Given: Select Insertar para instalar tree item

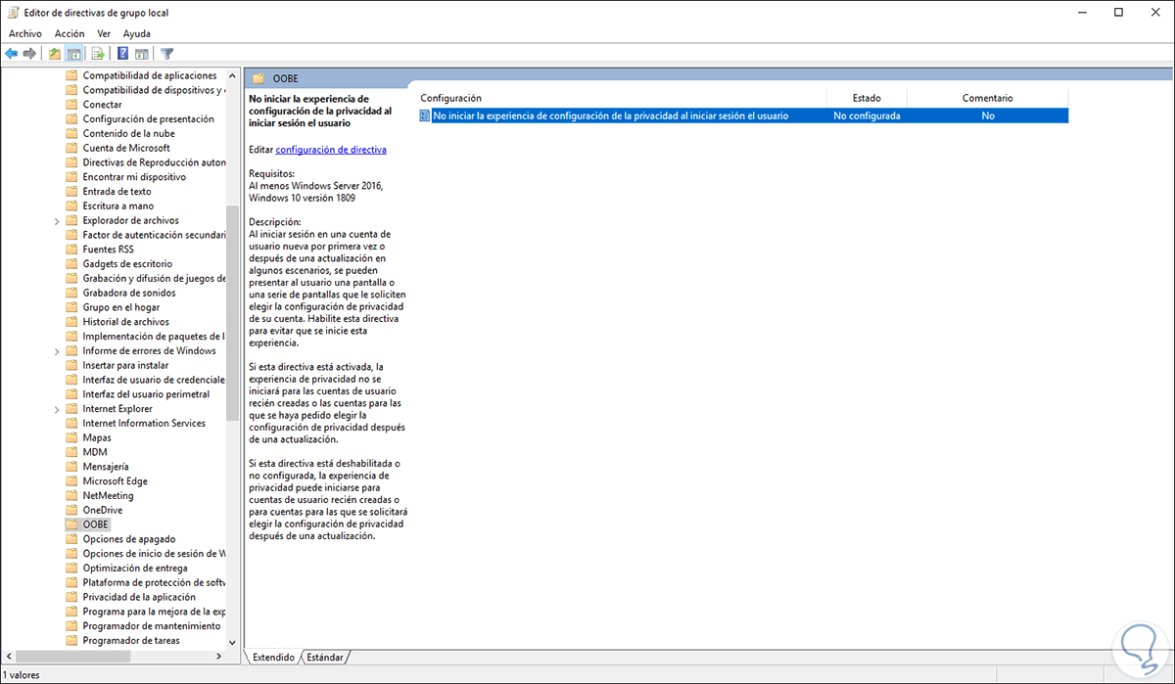Looking at the screenshot, I should (x=125, y=365).
